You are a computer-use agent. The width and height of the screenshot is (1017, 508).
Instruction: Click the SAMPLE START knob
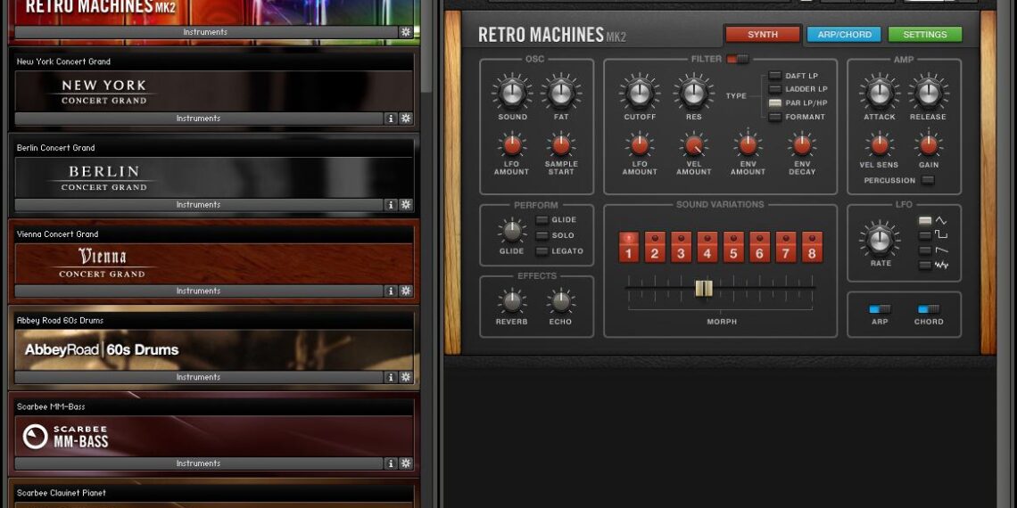pos(561,145)
